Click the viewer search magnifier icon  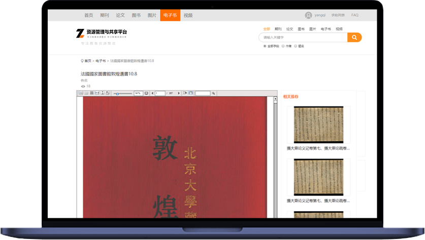(x=213, y=93)
